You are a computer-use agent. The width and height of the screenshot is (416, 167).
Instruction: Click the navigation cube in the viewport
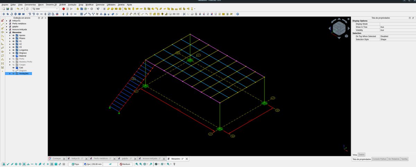(x=339, y=28)
